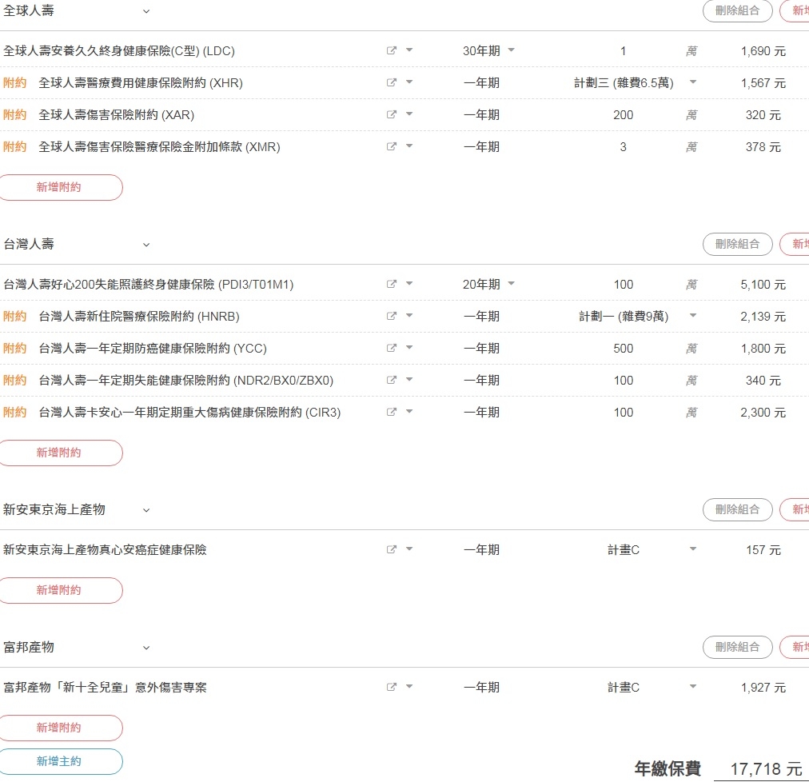This screenshot has width=809, height=782.
Task: Click the 5,100 元 premium value
Action: [763, 285]
